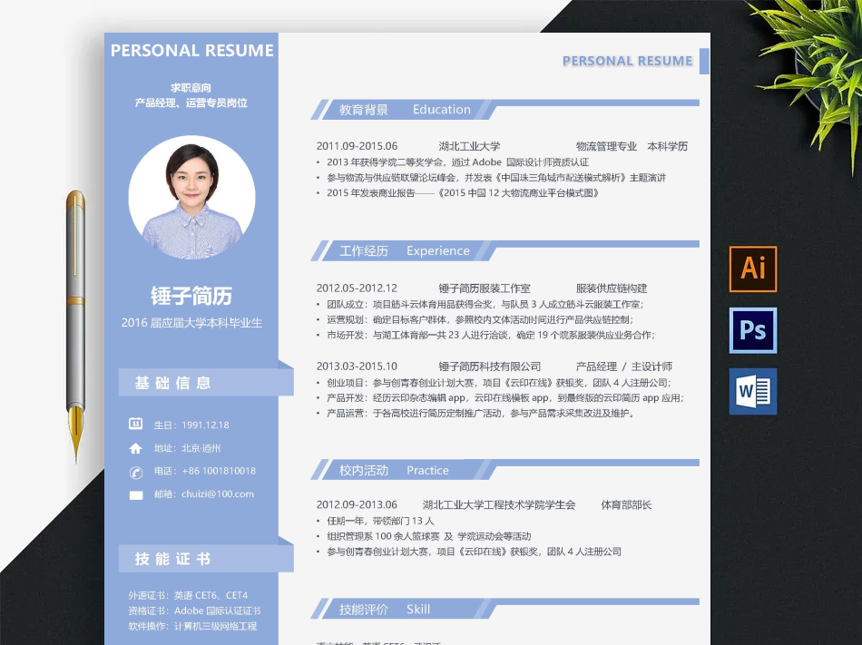The width and height of the screenshot is (862, 645).
Task: Select the role text 服装供应链构建
Action: 612,288
